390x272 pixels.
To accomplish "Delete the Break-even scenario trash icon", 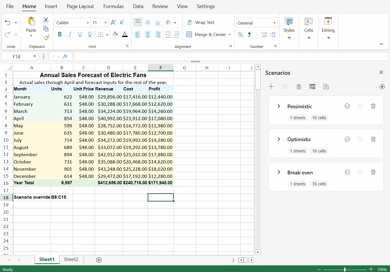I will [373, 172].
